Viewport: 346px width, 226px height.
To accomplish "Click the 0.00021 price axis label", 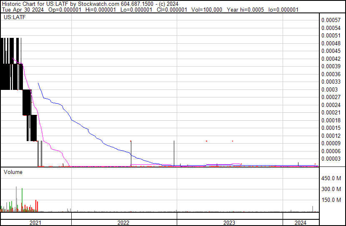I will click(332, 113).
